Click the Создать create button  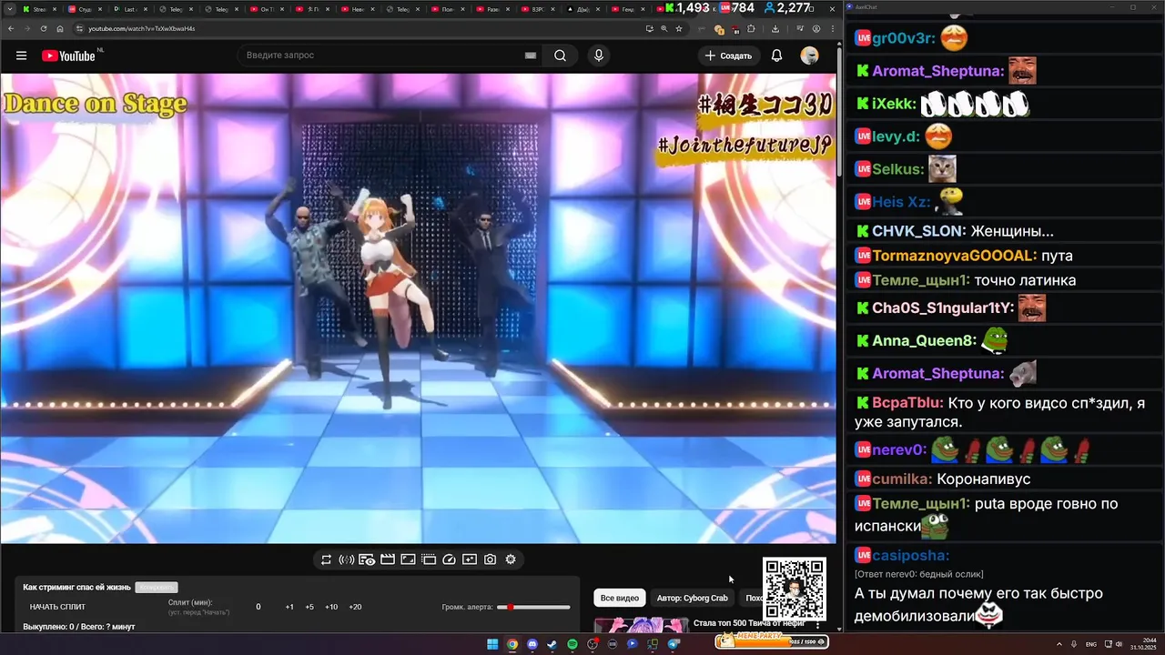(x=728, y=55)
